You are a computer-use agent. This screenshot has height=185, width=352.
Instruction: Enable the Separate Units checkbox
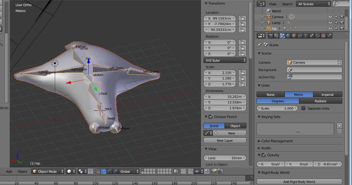(x=303, y=108)
